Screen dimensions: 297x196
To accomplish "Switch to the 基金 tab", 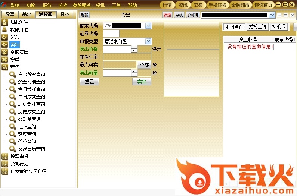I will (27, 15).
